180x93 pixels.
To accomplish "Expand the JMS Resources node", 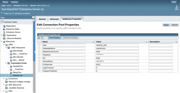I will (x=4, y=85).
